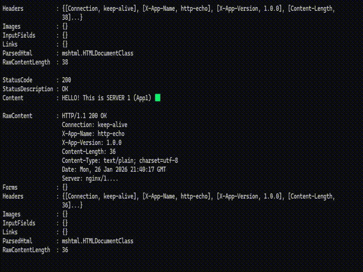
Task: Click the RawContent label
Action: click(x=18, y=116)
